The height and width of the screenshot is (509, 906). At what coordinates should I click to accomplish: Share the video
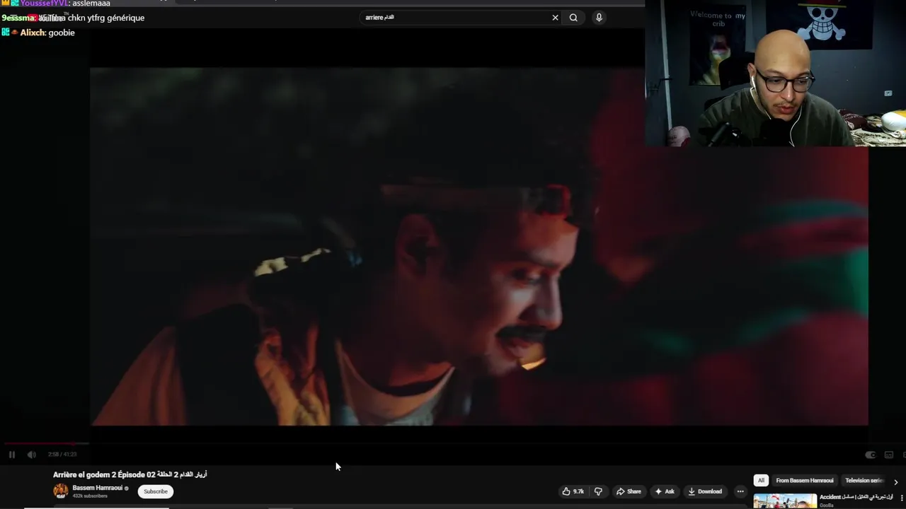click(x=629, y=491)
